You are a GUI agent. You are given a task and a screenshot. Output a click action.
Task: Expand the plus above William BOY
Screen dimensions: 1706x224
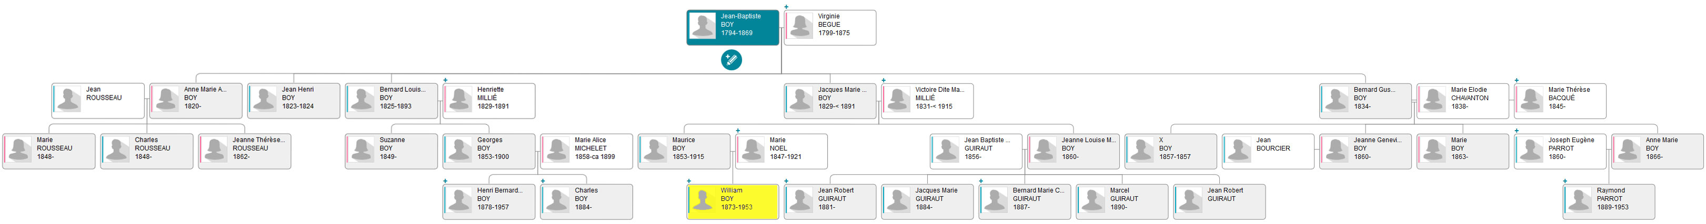pyautogui.click(x=689, y=180)
